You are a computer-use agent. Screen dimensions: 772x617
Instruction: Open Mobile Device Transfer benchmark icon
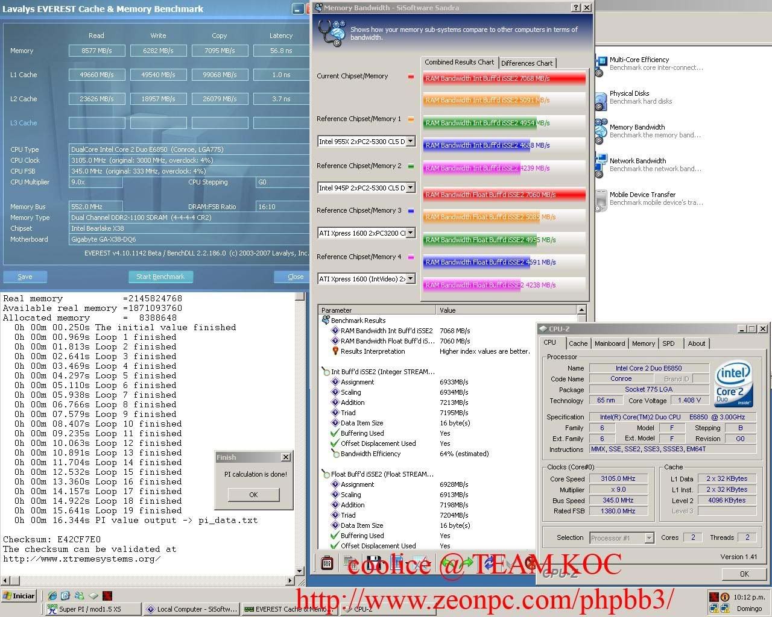(x=601, y=200)
